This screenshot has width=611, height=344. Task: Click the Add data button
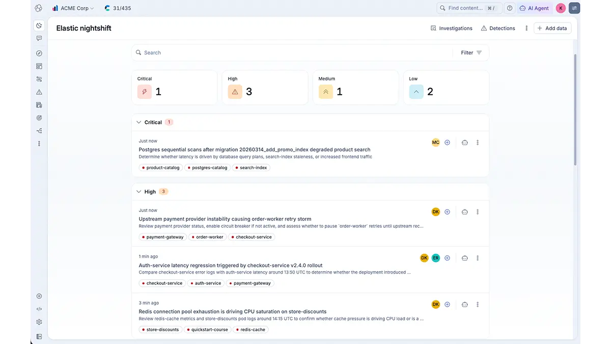pyautogui.click(x=552, y=29)
